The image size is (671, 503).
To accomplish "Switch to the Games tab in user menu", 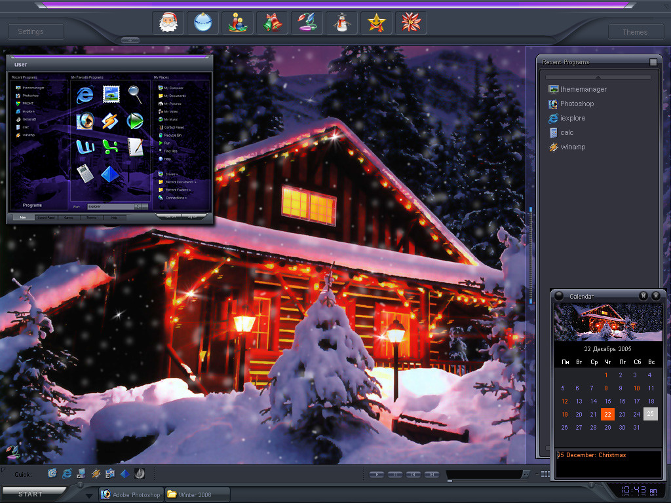I will click(69, 217).
